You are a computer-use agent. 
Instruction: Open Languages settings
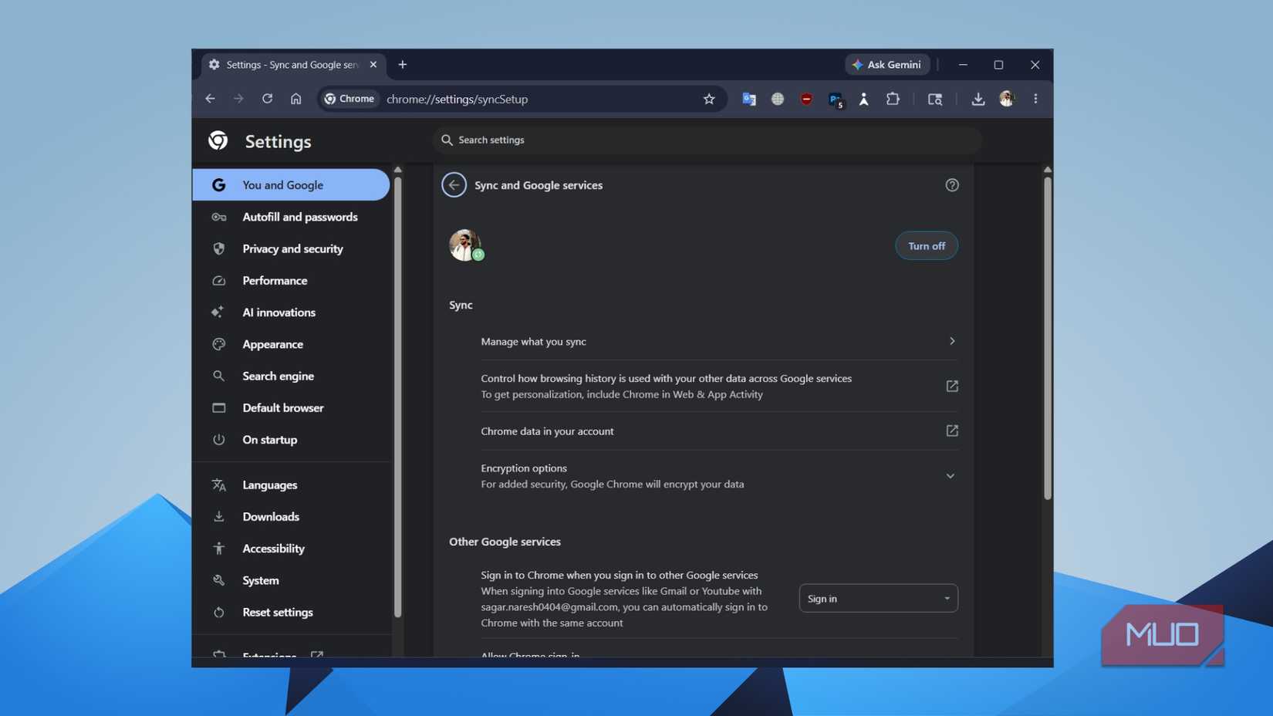291,485
